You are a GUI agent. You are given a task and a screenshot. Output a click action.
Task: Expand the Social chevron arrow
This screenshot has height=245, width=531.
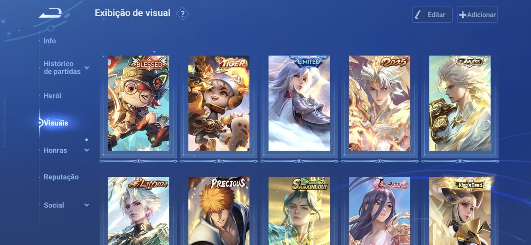coord(87,205)
